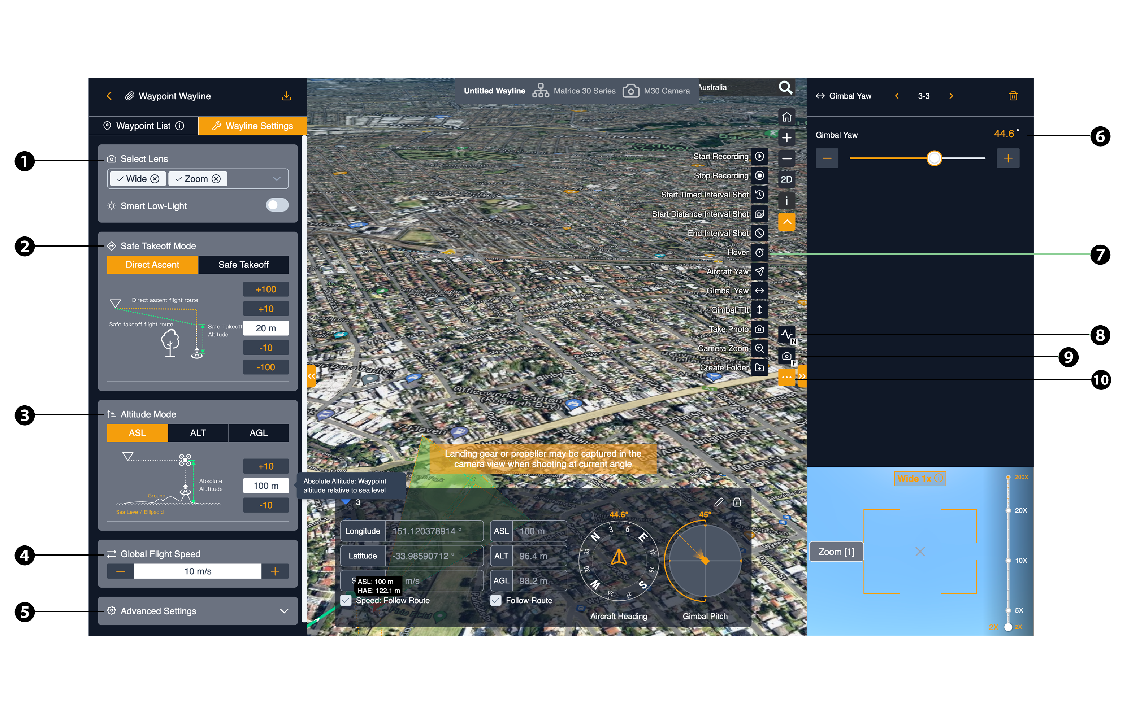
Task: Open the Select Lens dropdown
Action: 277,178
